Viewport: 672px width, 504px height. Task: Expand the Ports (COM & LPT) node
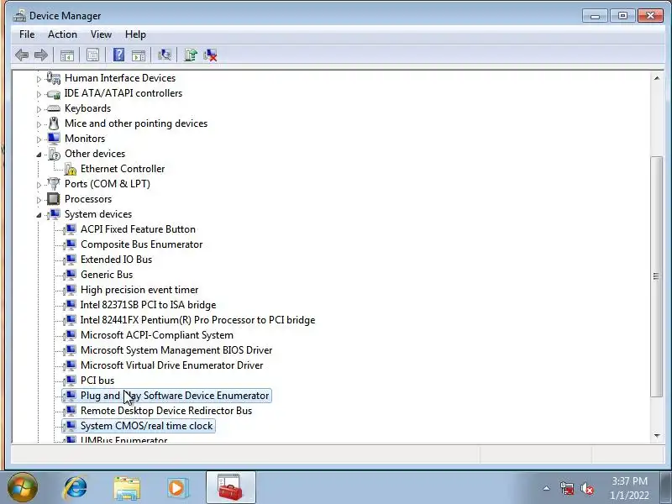point(39,185)
